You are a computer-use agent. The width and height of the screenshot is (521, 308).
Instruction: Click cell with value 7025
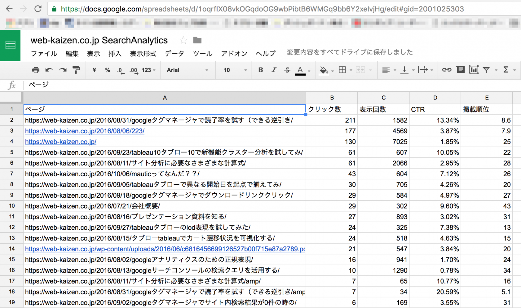tap(383, 142)
